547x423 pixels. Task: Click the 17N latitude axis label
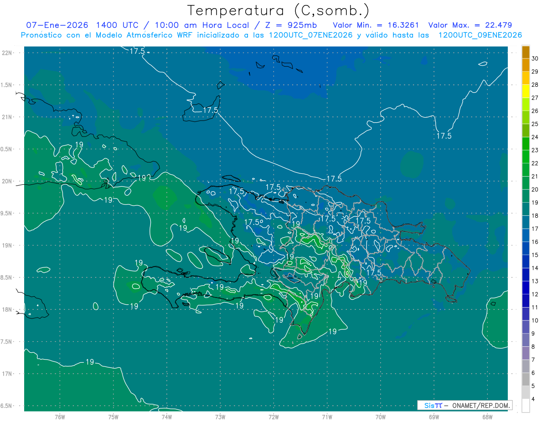click(x=8, y=374)
